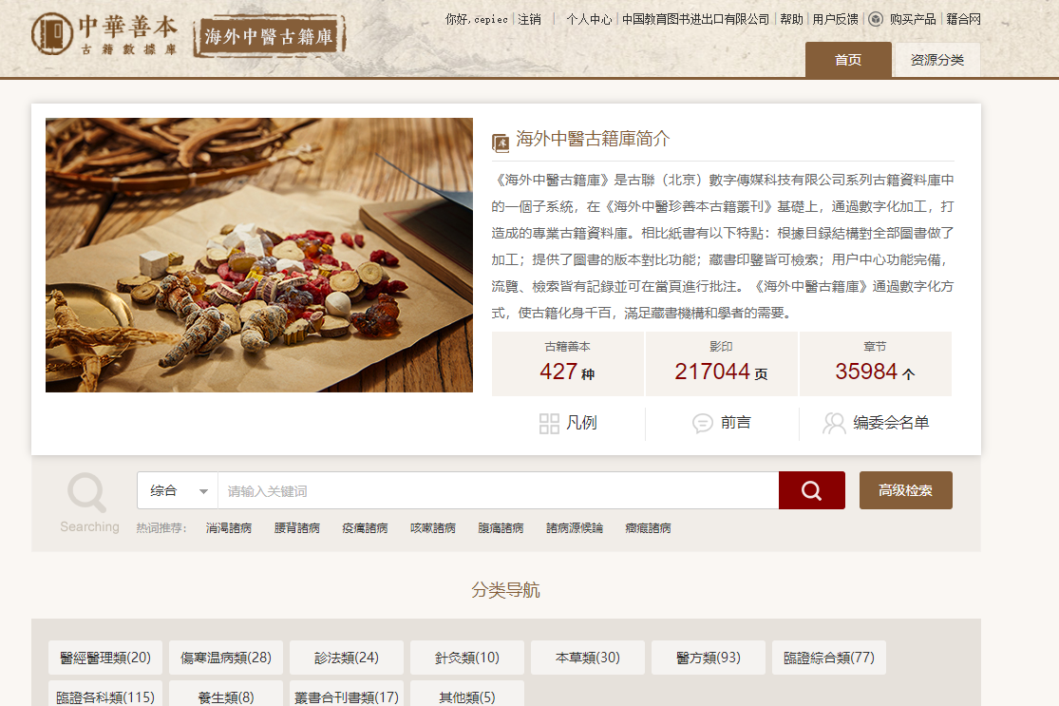The image size is (1059, 706).
Task: Choose hot keyword 消渴諸病
Action: click(229, 528)
